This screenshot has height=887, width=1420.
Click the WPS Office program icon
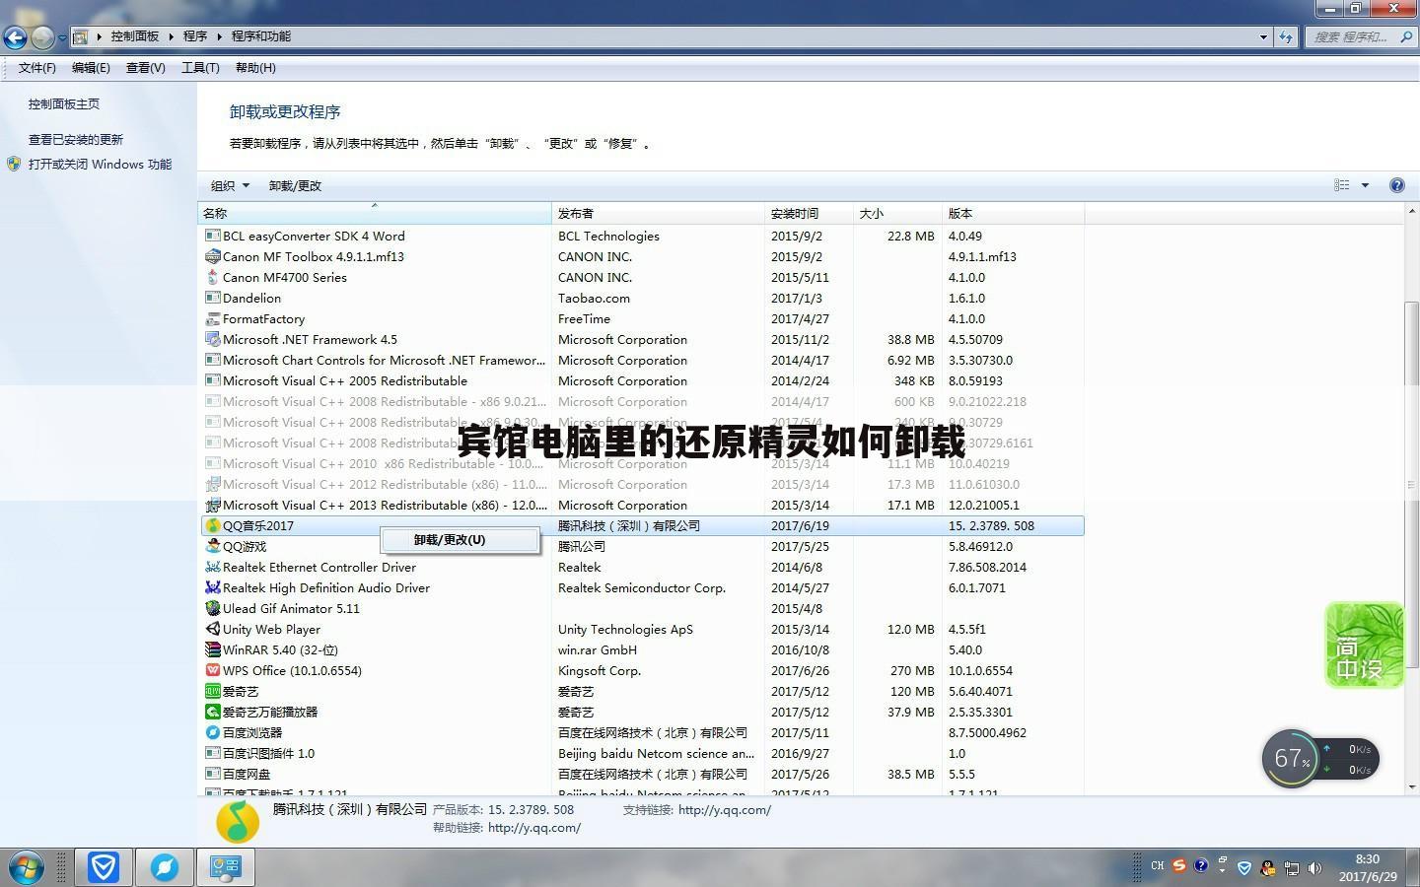point(212,671)
